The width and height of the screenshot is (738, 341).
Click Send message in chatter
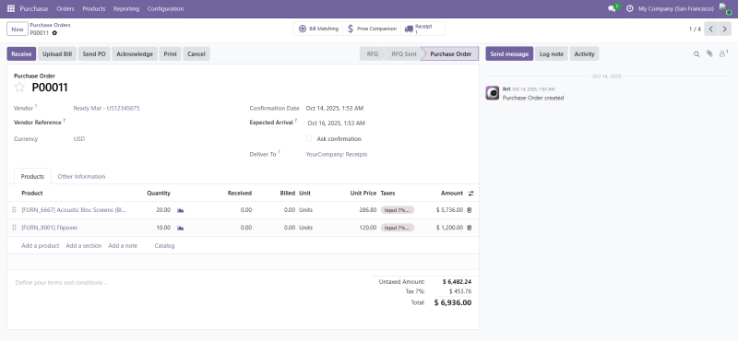509,54
